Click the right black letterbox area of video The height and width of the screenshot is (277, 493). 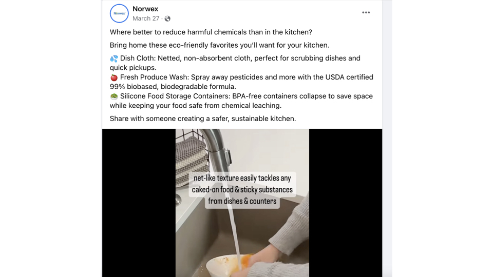346,203
